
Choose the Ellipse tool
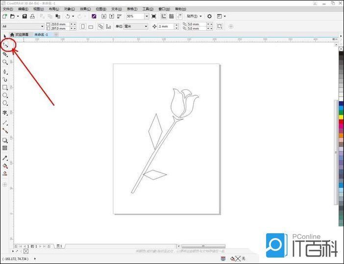point(5,95)
